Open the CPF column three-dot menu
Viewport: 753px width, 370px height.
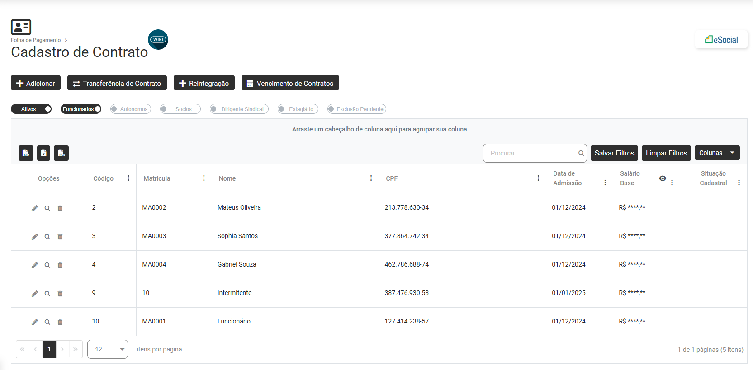coord(538,178)
